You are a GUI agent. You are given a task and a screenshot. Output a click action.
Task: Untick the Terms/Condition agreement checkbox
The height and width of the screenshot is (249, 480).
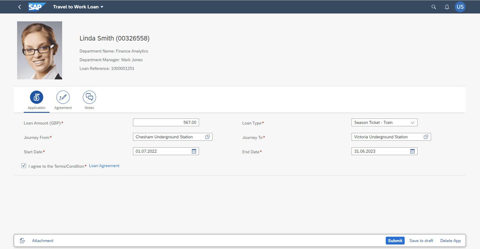(24, 166)
